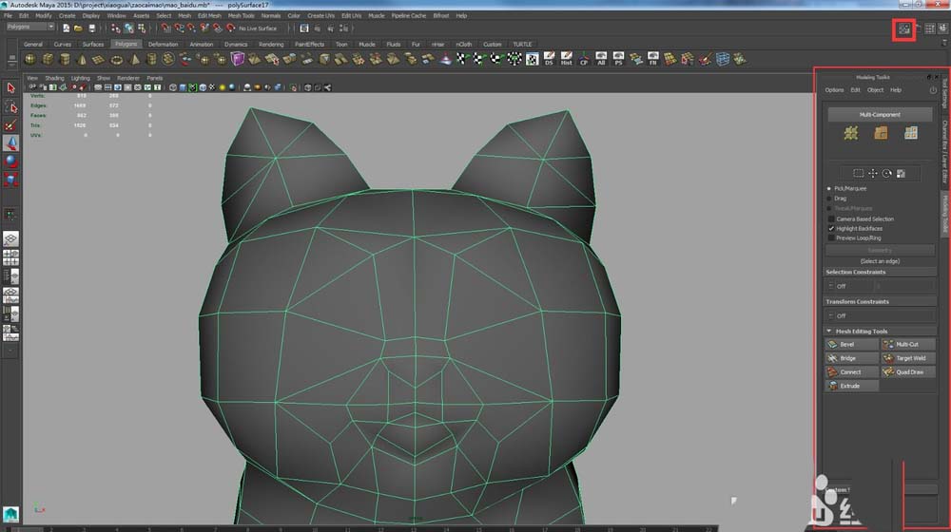Open the Shading menu in viewport panel
The image size is (951, 532).
[x=55, y=78]
